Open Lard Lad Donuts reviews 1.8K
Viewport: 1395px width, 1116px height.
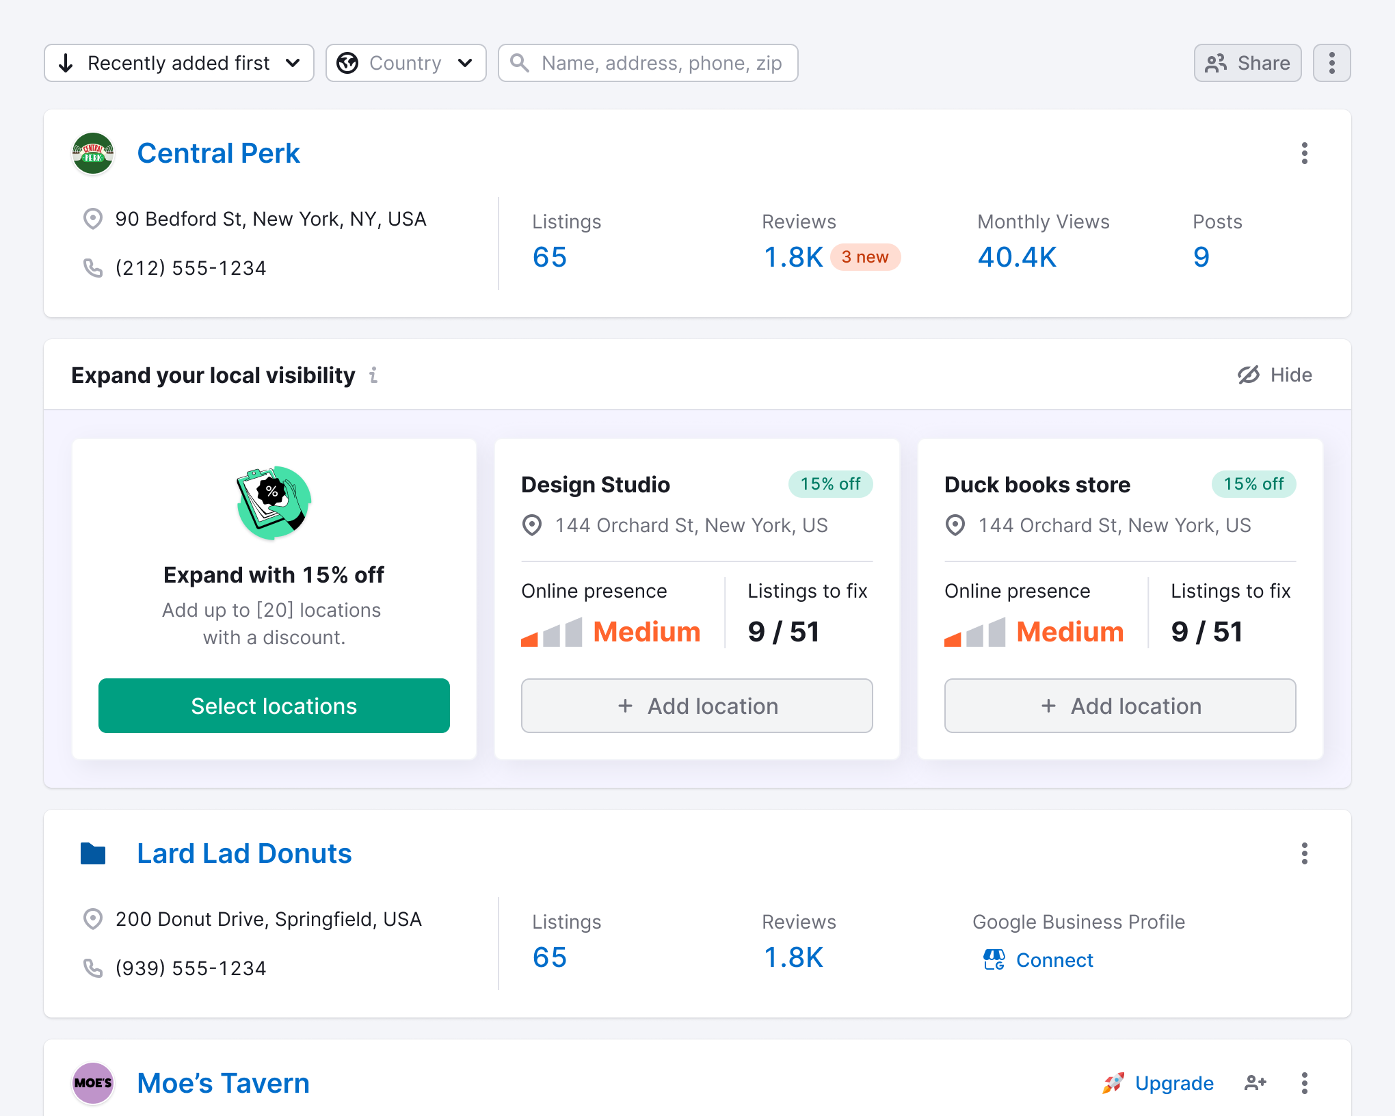tap(793, 957)
